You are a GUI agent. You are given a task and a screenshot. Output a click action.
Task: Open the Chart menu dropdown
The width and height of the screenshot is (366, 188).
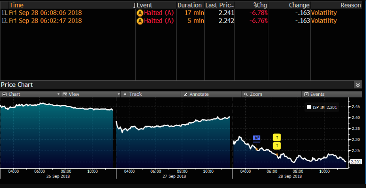(30, 94)
